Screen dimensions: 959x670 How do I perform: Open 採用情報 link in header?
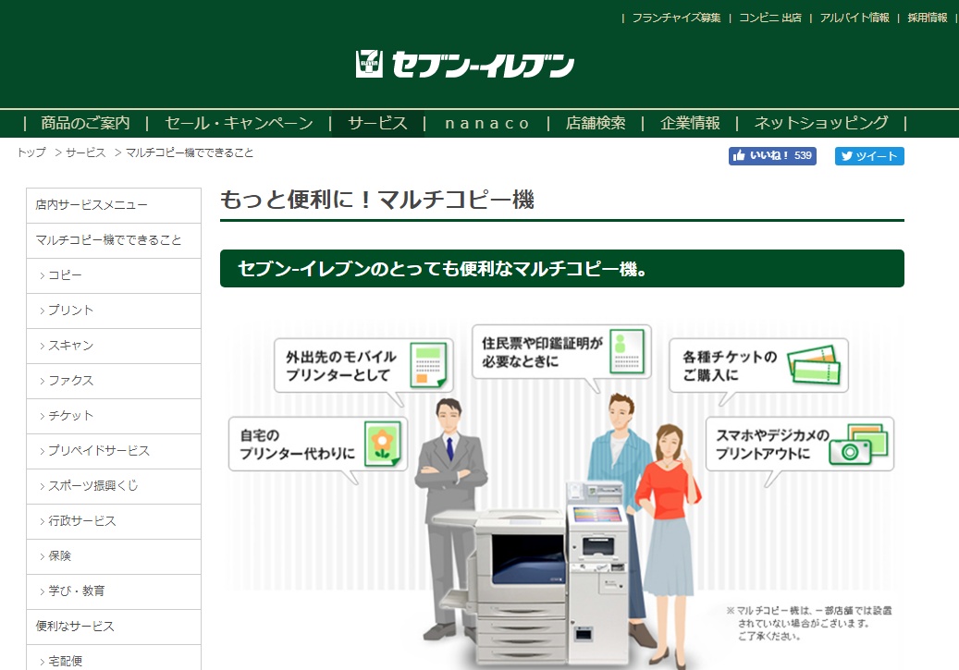pos(928,18)
